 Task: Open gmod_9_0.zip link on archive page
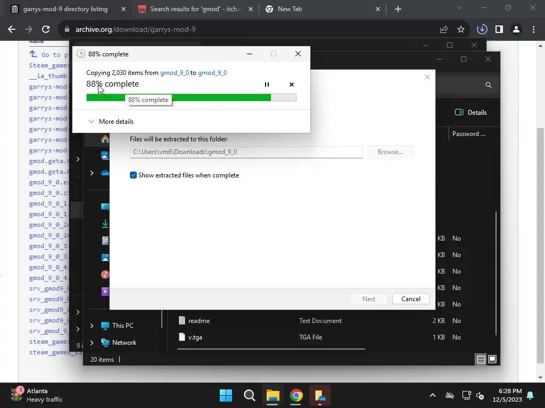coord(48,193)
